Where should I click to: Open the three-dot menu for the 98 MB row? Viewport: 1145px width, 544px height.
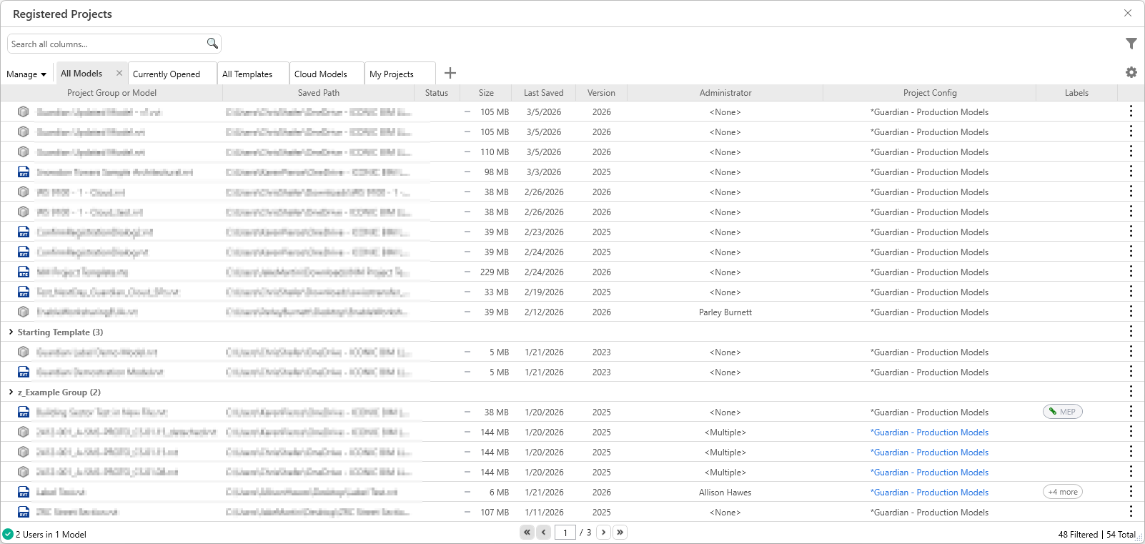click(x=1131, y=172)
